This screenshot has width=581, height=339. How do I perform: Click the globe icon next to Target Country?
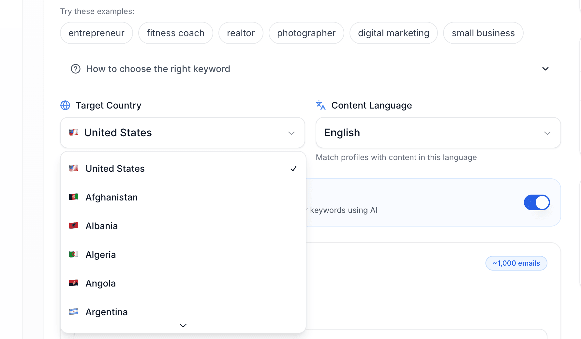click(x=65, y=105)
